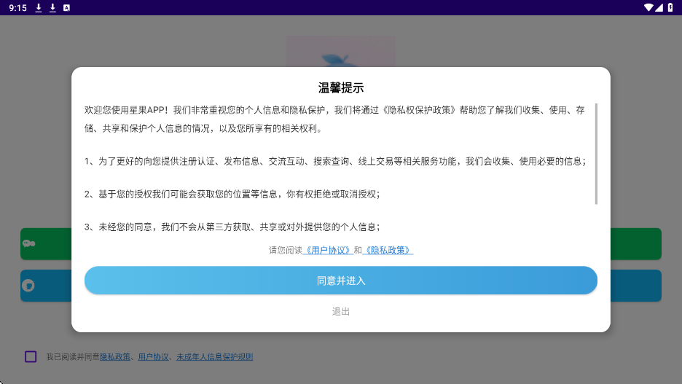Image resolution: width=682 pixels, height=384 pixels.
Task: Click the WeChat icon on green button
Action: pos(28,243)
